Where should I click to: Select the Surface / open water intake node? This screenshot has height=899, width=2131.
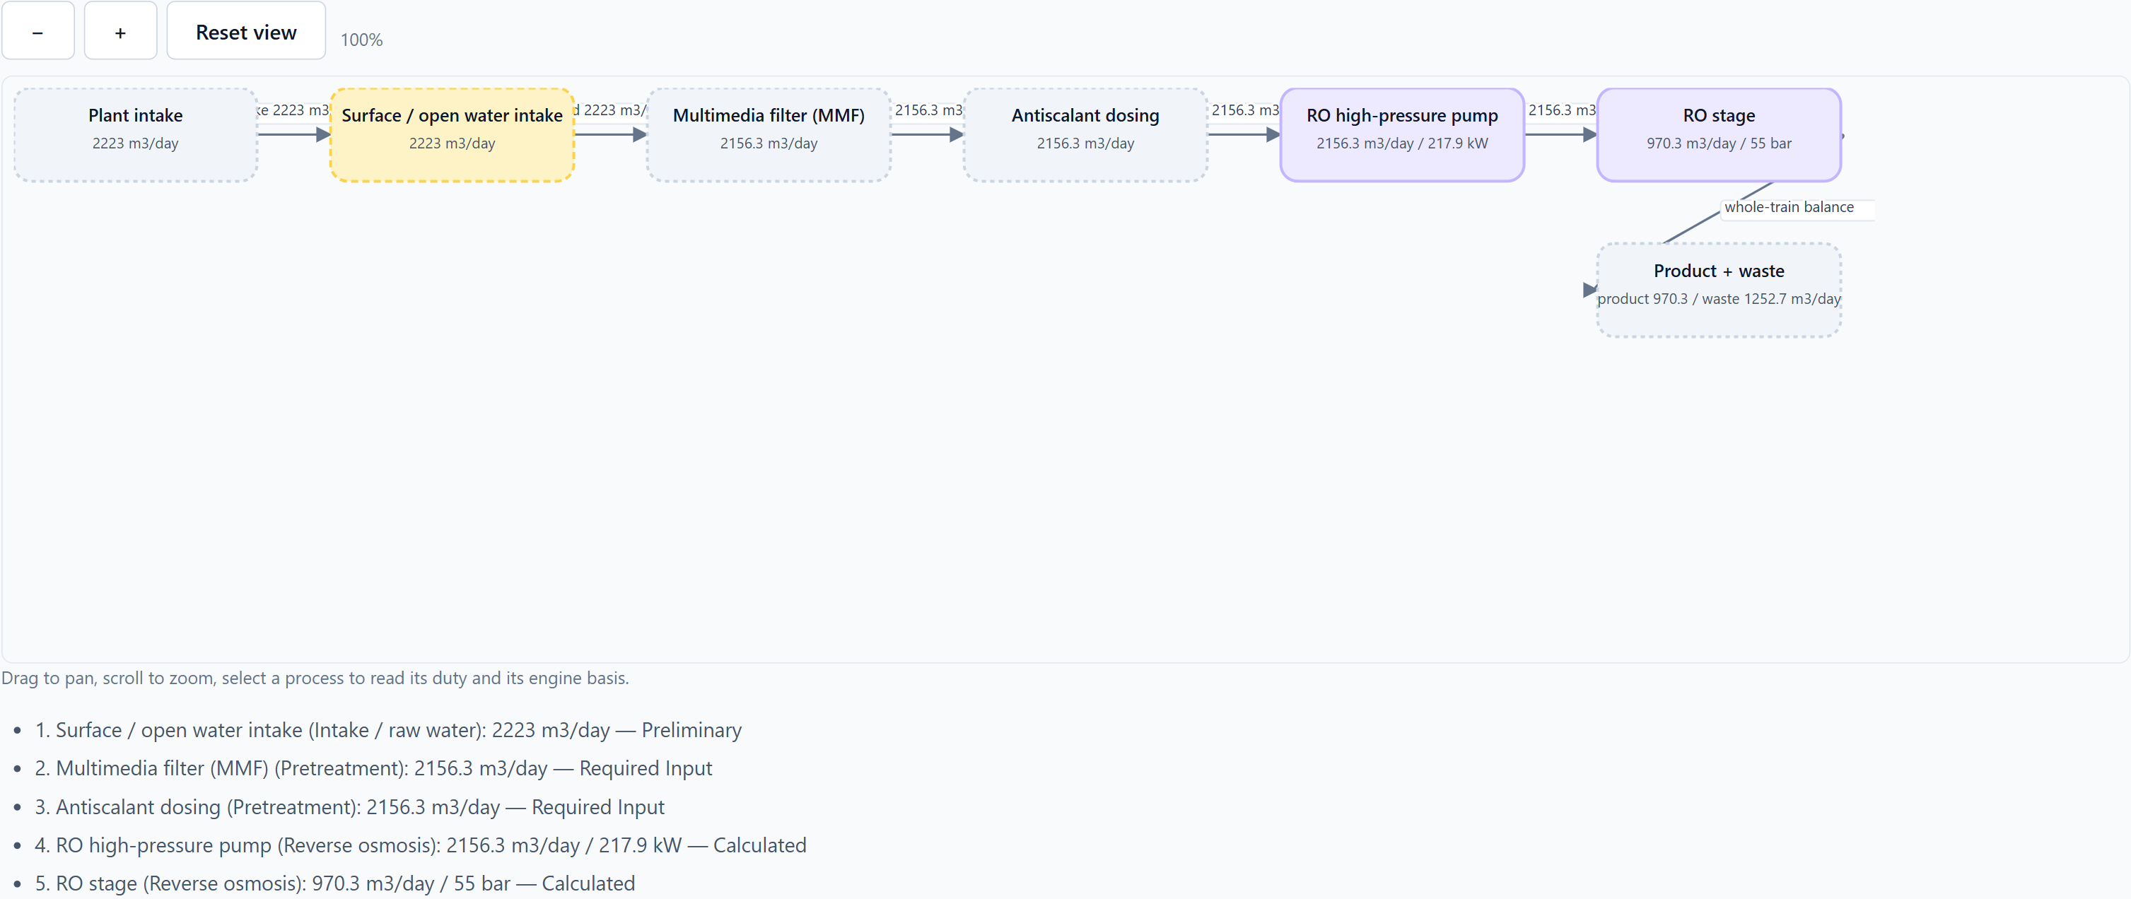(452, 135)
